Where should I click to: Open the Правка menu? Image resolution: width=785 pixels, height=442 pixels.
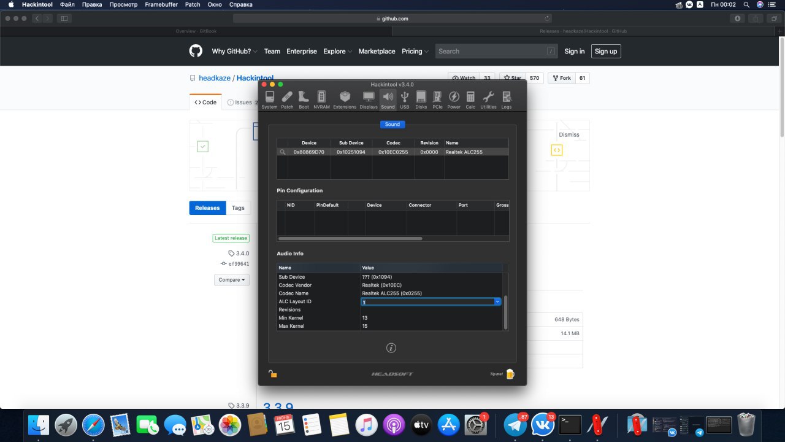92,4
